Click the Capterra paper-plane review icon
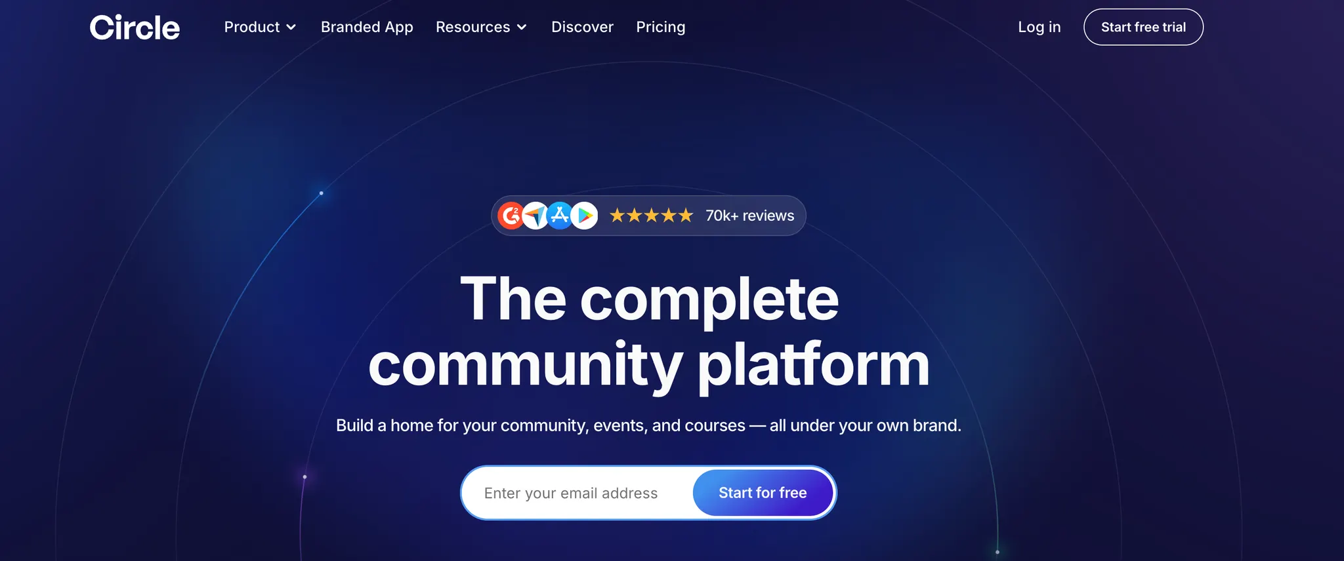Viewport: 1344px width, 561px height. click(x=535, y=216)
